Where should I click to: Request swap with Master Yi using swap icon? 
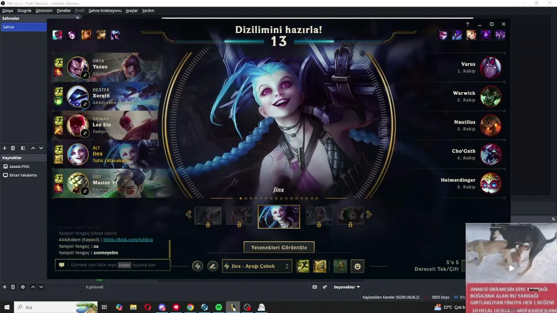tap(85, 191)
